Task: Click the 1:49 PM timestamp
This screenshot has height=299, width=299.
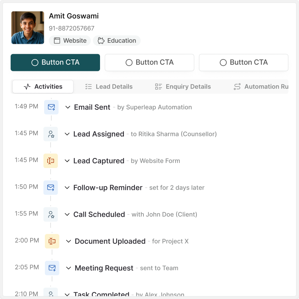Action: (x=26, y=106)
